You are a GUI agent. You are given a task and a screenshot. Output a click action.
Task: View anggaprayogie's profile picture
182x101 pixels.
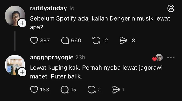(x=15, y=65)
